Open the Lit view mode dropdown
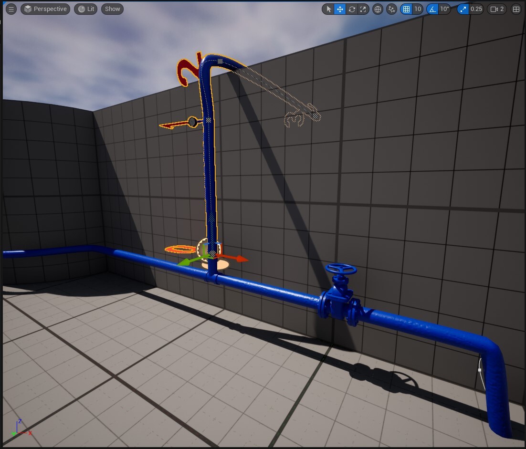Screen dimensions: 526x449 (85, 9)
